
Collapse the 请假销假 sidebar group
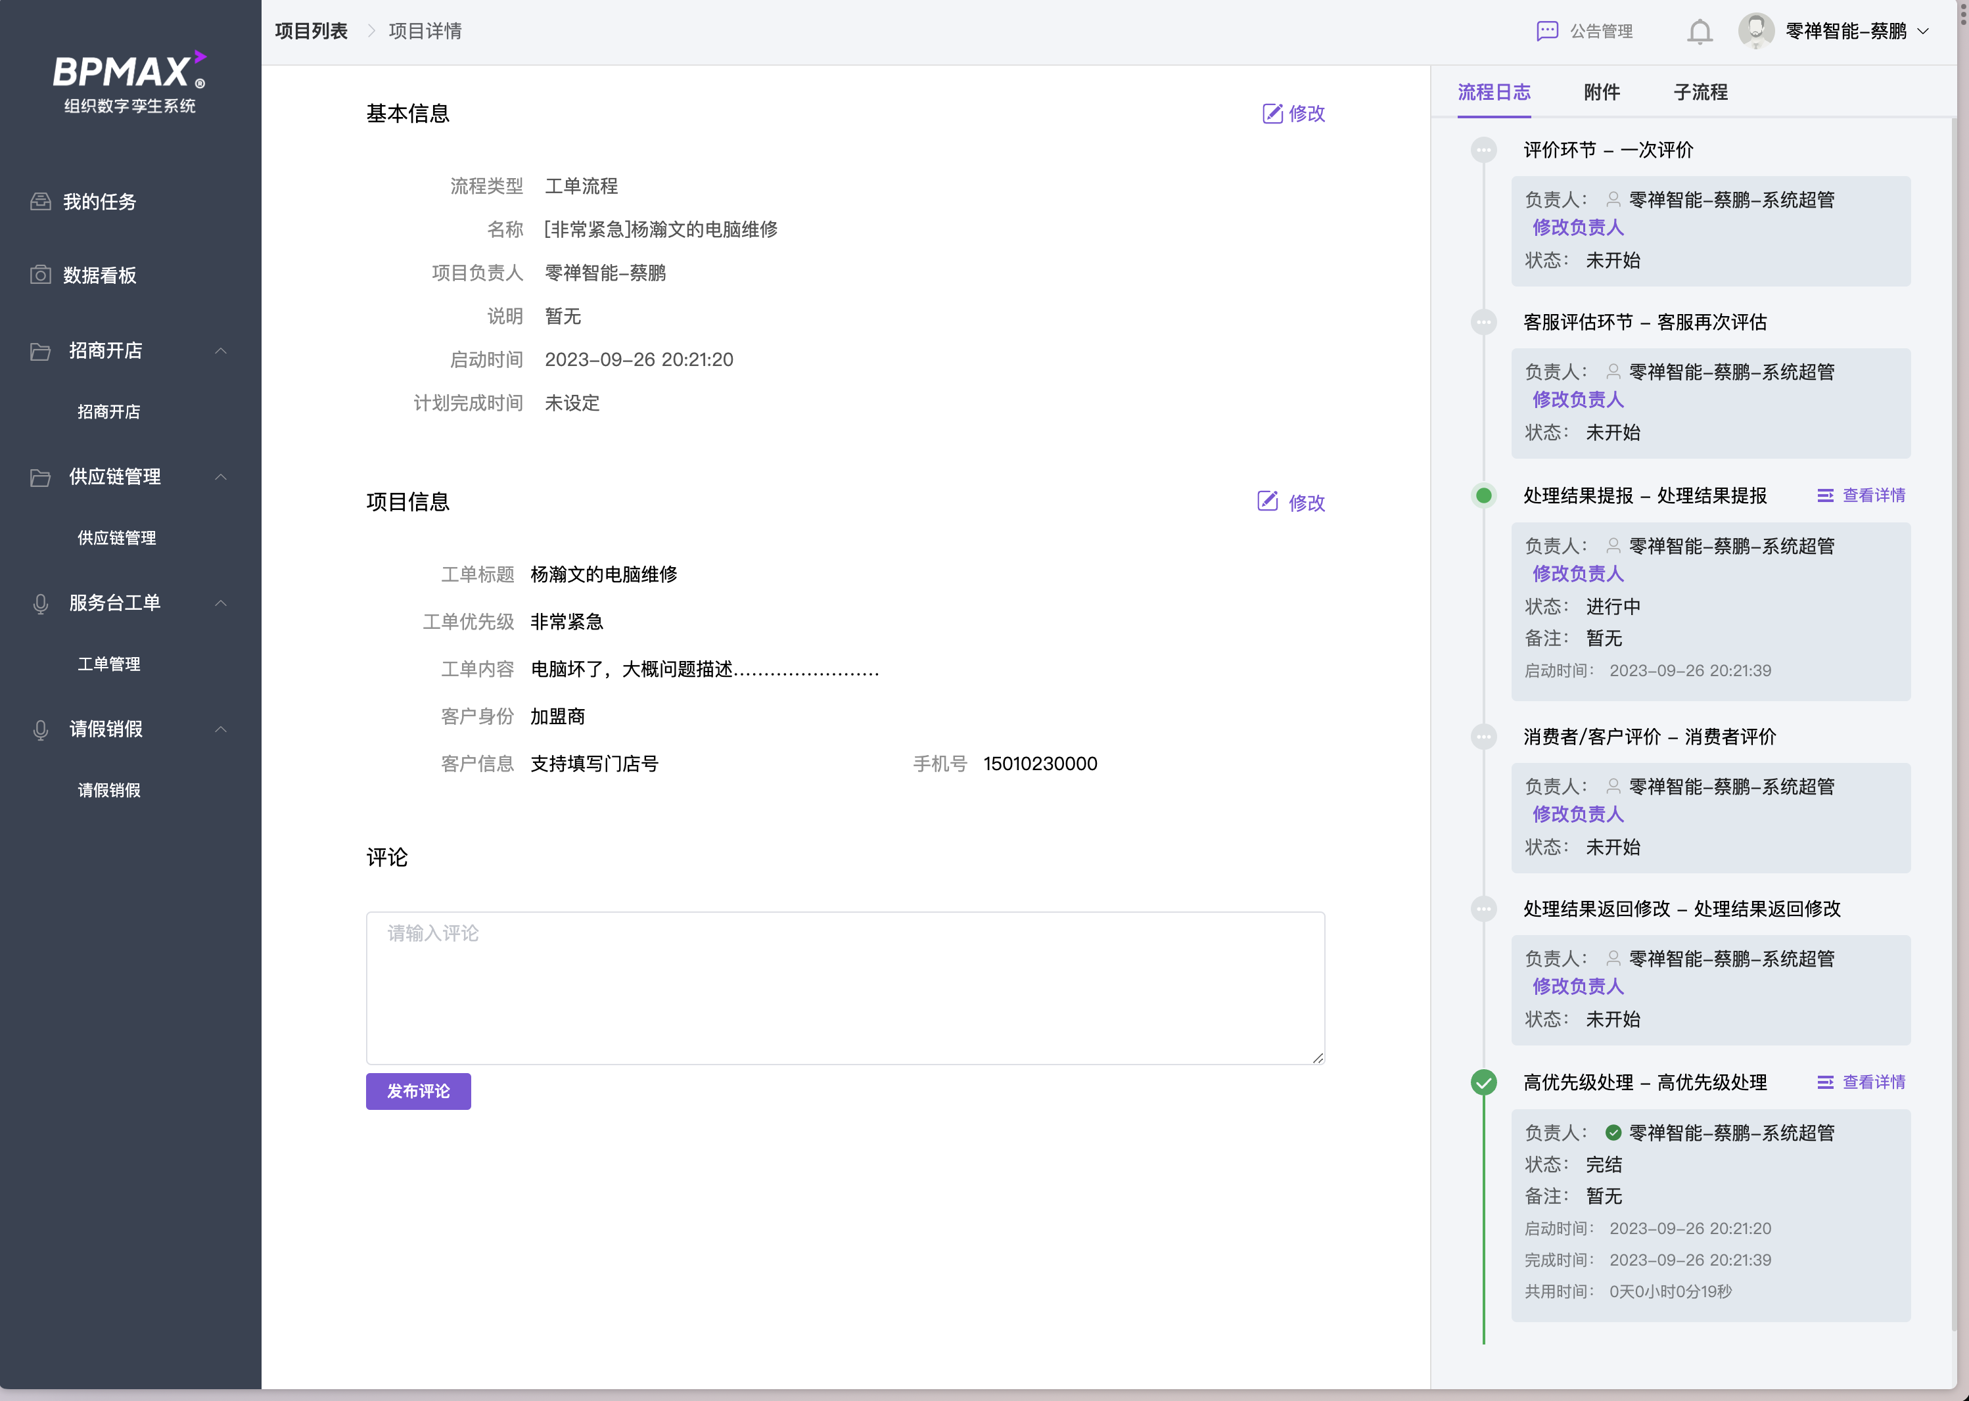pyautogui.click(x=221, y=729)
